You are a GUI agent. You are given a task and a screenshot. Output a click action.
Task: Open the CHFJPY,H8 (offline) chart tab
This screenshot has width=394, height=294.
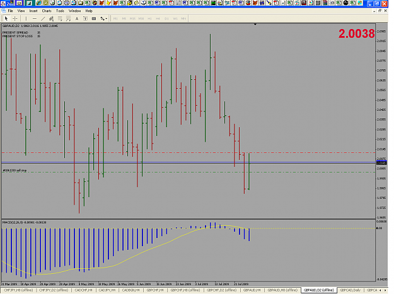(18, 290)
